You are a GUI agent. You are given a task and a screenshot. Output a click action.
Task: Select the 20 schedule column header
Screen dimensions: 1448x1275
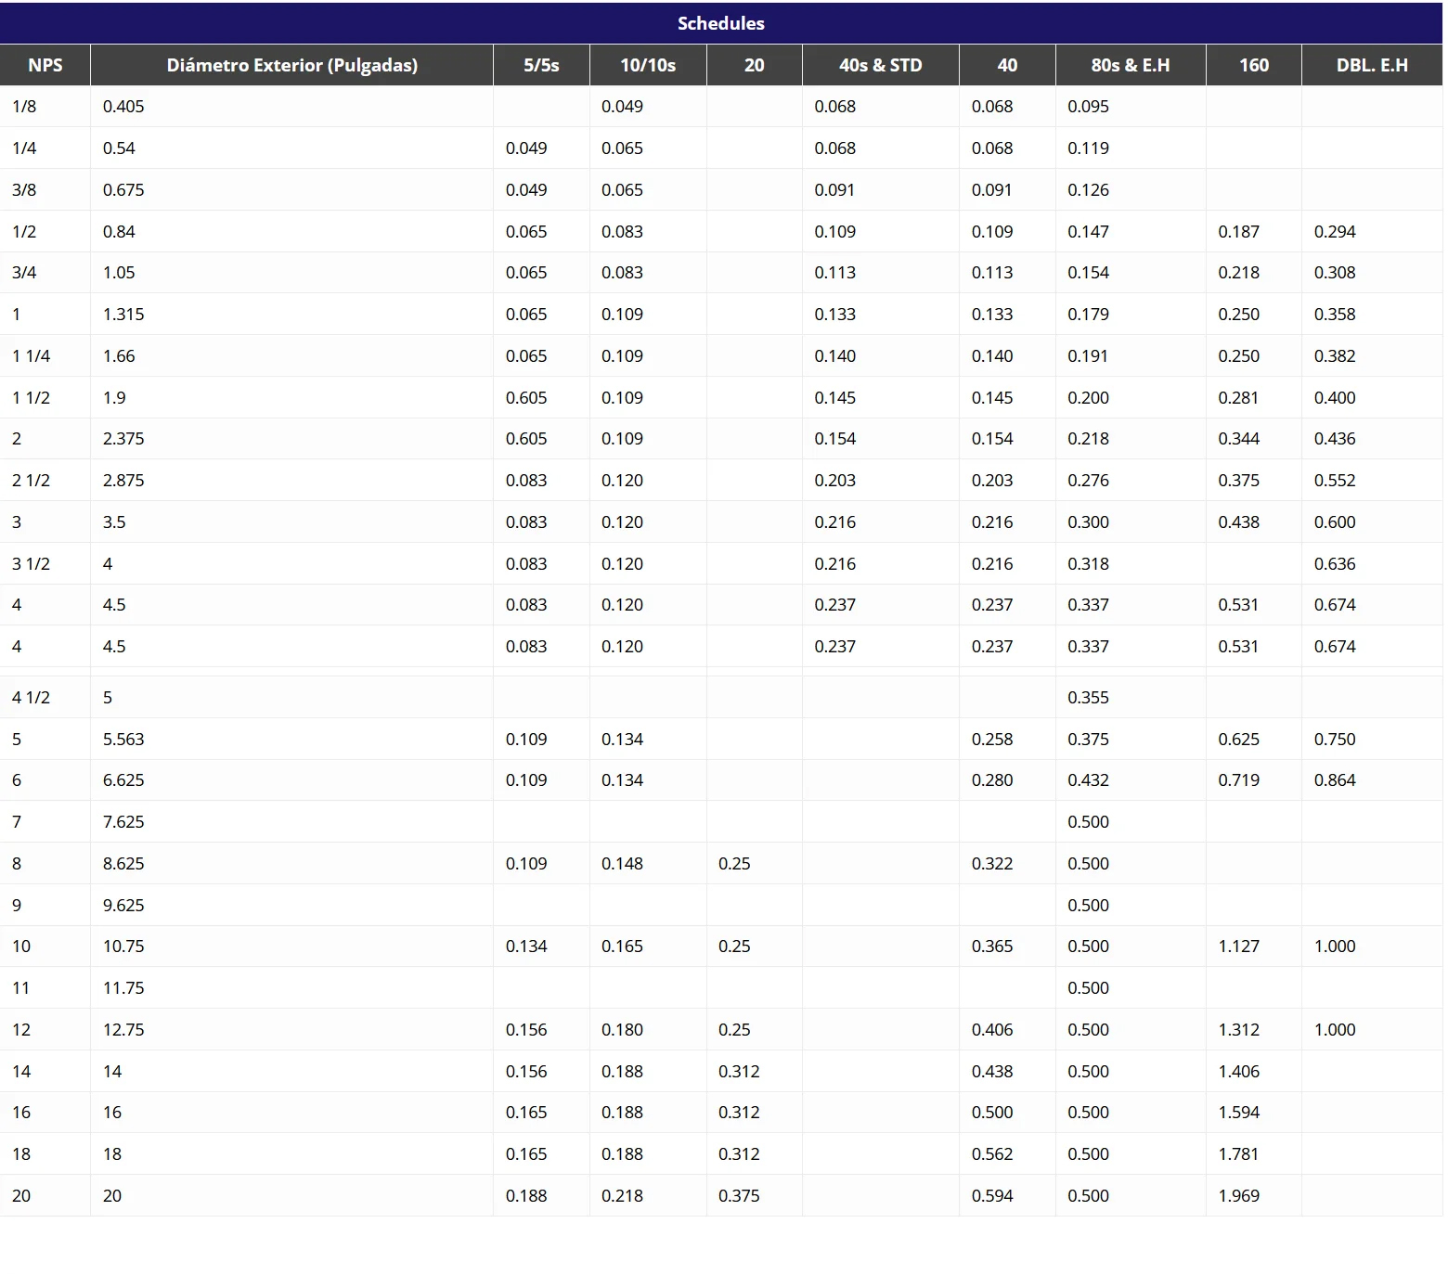click(x=754, y=65)
